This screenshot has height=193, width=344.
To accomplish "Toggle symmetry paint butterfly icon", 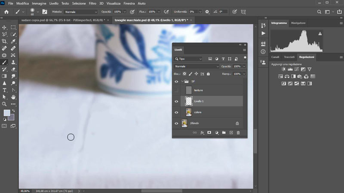I will click(x=243, y=12).
